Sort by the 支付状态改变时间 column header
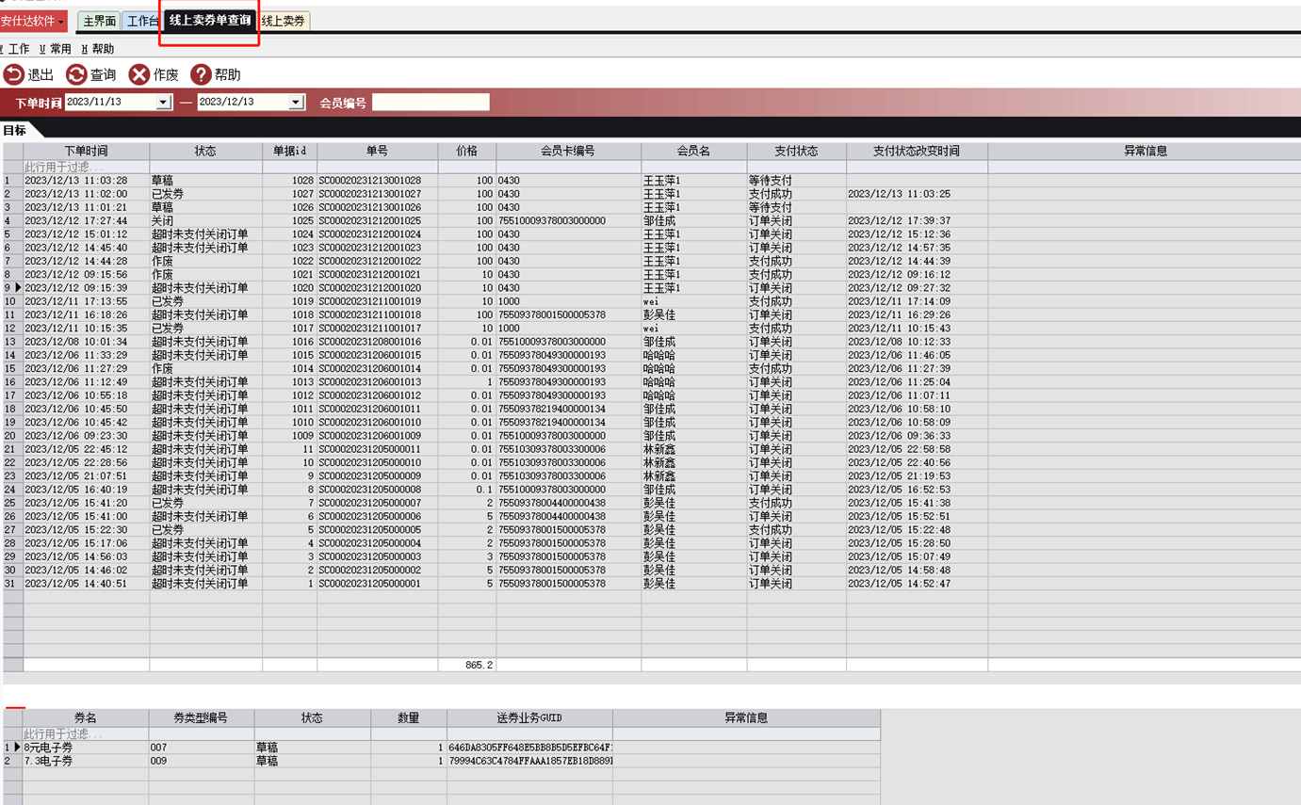 [917, 151]
